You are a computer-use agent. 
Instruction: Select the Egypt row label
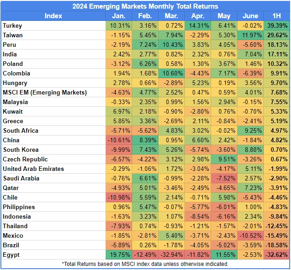pyautogui.click(x=11, y=255)
